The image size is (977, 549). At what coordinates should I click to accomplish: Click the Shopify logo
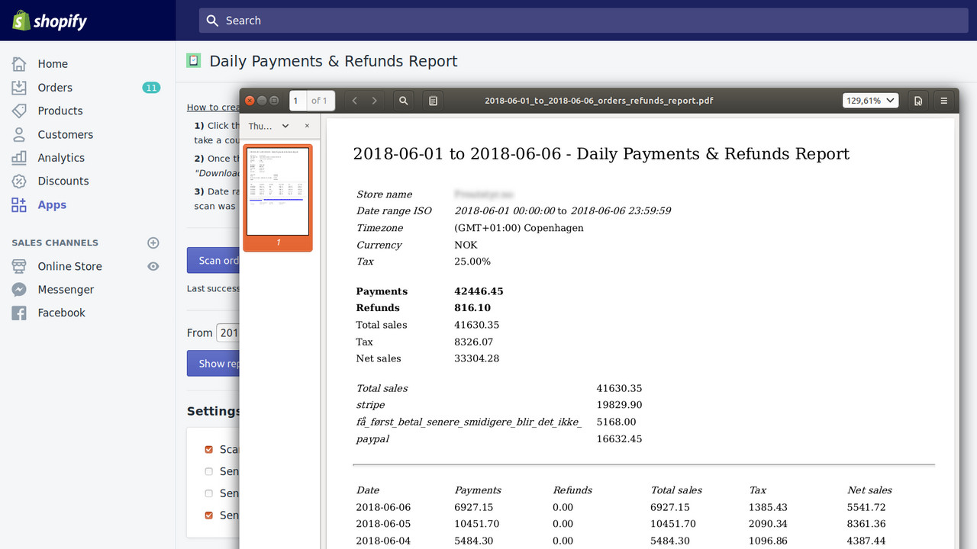pos(50,21)
